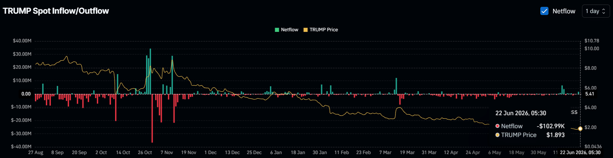Click the 27 Aug date axis label
The width and height of the screenshot is (613, 158).
click(36, 152)
